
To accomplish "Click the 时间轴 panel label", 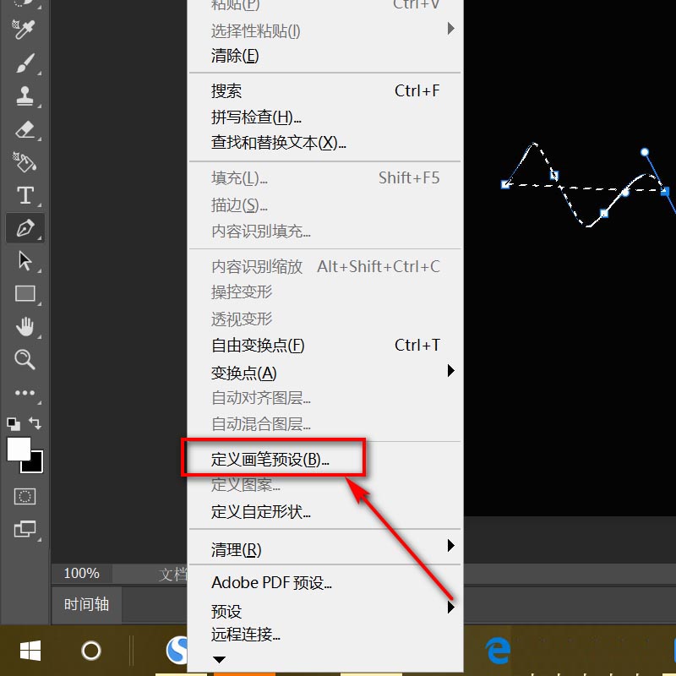I will pyautogui.click(x=85, y=605).
